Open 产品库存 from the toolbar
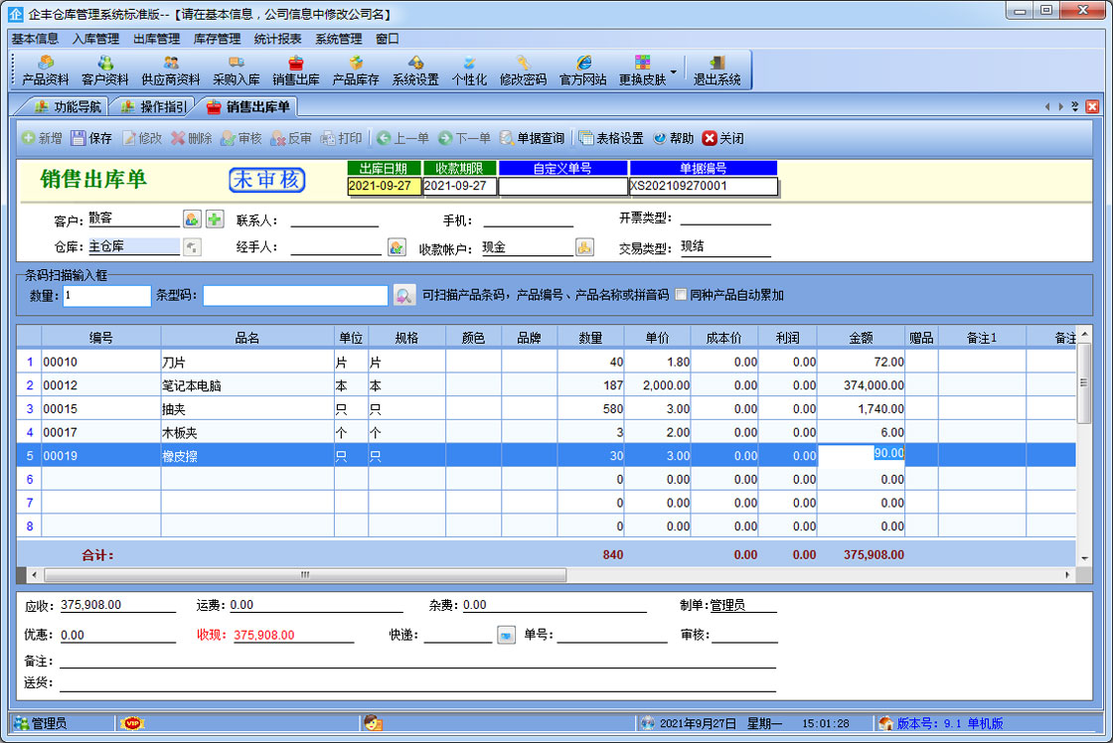Image resolution: width=1113 pixels, height=743 pixels. coord(355,71)
